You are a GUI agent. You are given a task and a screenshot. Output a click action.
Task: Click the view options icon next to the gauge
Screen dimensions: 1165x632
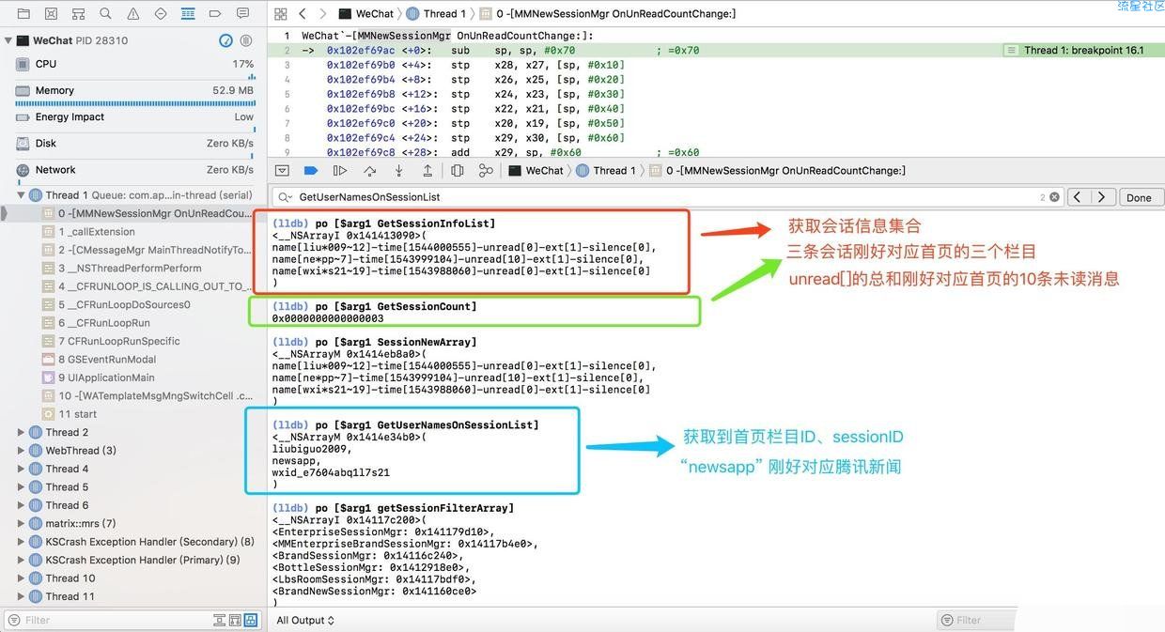point(246,40)
